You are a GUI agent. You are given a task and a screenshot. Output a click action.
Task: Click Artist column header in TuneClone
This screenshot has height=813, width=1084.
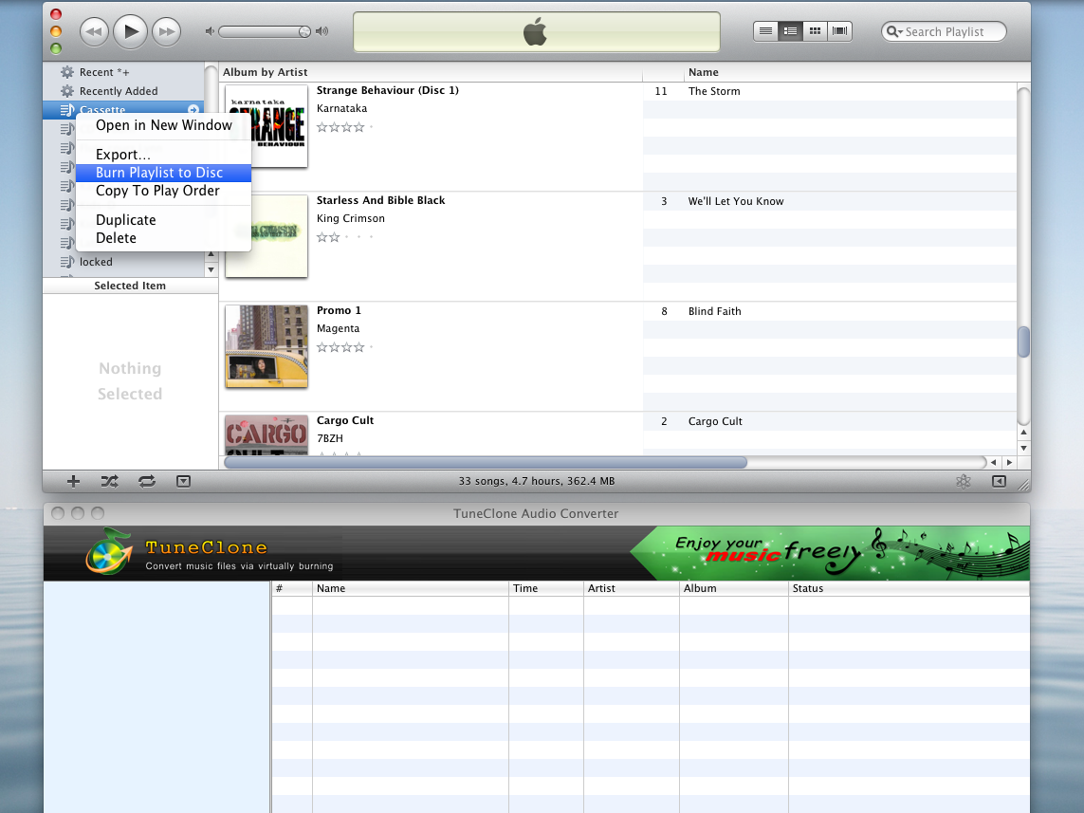[632, 588]
